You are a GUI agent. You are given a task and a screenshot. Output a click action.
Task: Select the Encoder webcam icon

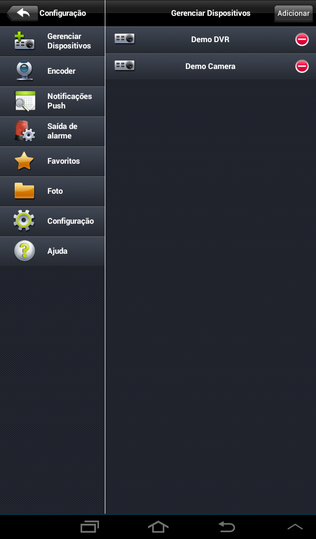(x=24, y=71)
